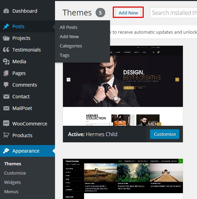Image resolution: width=197 pixels, height=199 pixels.
Task: Click the Hermes Child theme screenshot
Action: tap(123, 86)
